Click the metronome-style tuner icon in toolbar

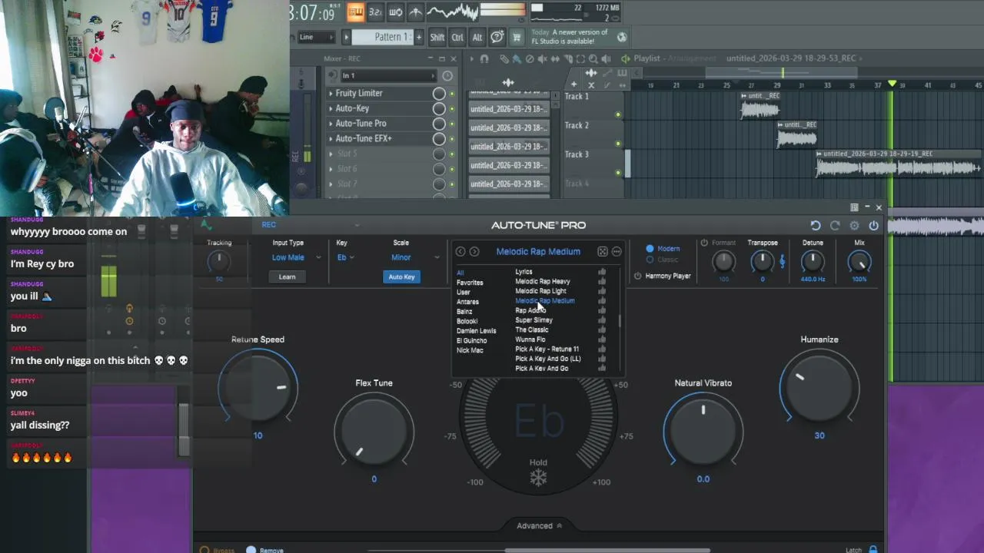click(415, 12)
